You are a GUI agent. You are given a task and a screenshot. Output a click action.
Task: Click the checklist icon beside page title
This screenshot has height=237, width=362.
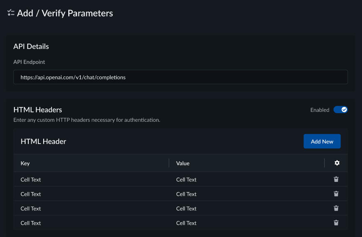click(x=11, y=13)
